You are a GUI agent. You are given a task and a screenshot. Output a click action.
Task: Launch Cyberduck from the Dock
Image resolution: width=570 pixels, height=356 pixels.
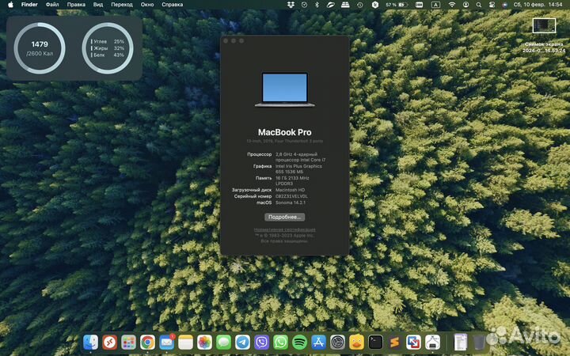click(x=356, y=343)
